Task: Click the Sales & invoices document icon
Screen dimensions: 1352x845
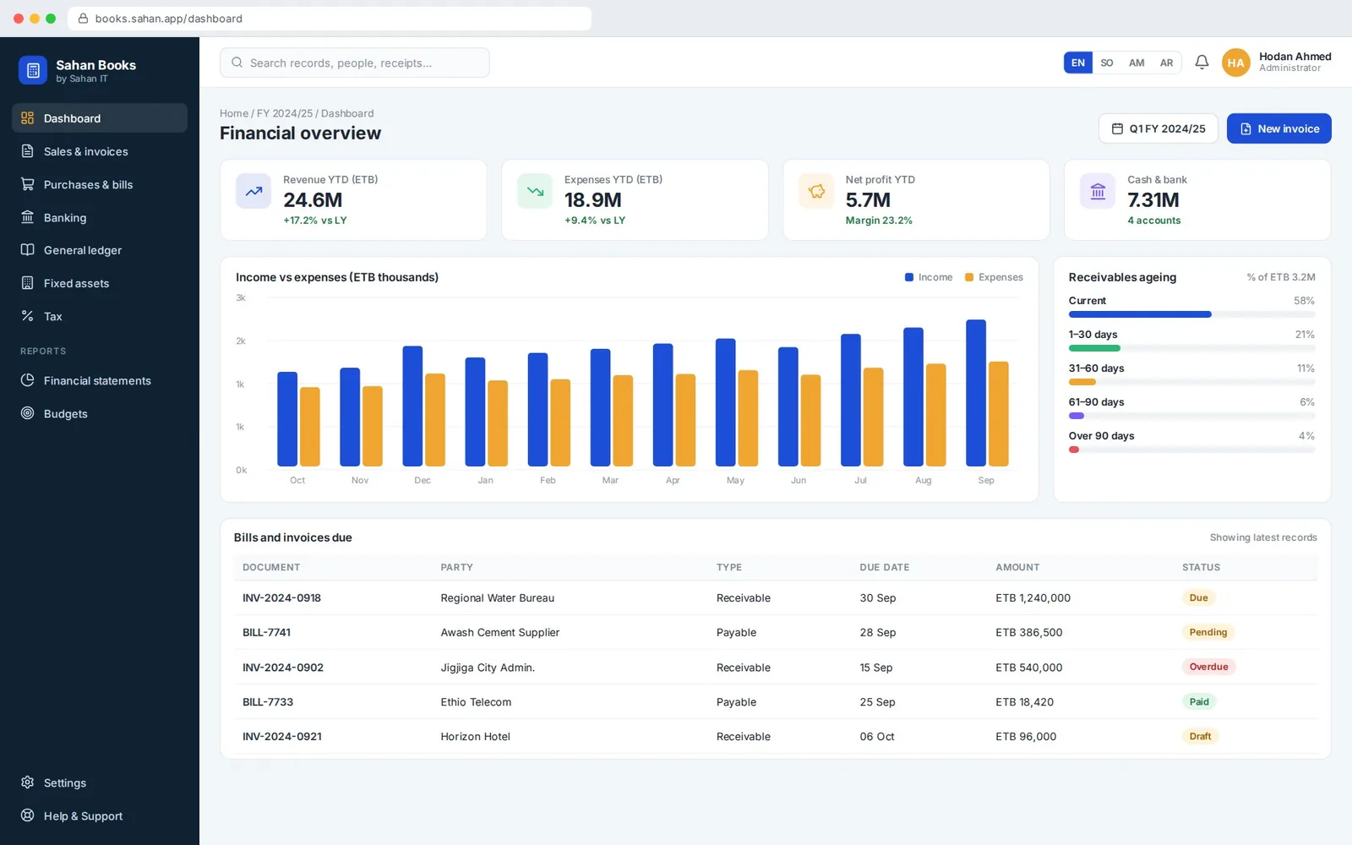Action: click(x=28, y=151)
